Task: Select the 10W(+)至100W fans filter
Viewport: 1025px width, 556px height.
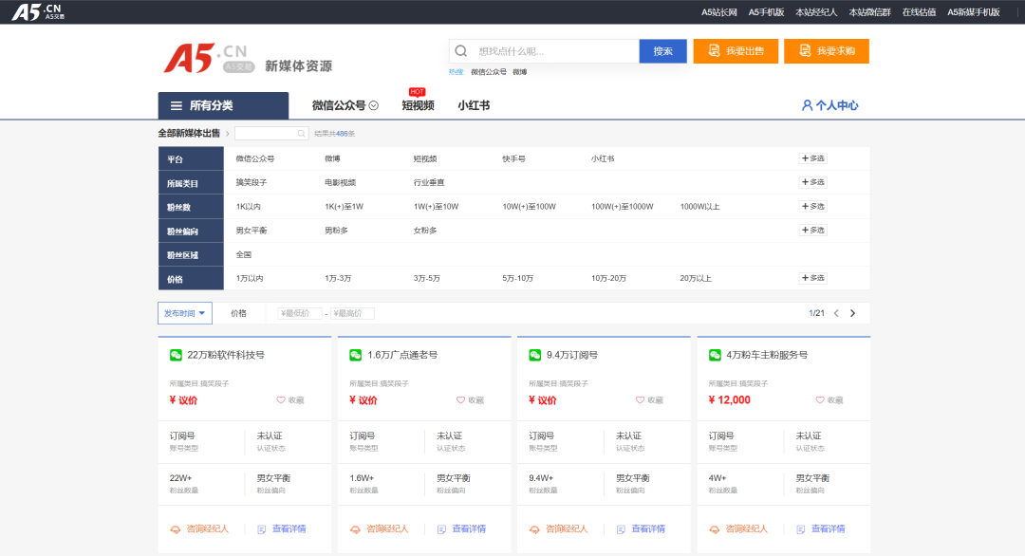Action: click(530, 207)
